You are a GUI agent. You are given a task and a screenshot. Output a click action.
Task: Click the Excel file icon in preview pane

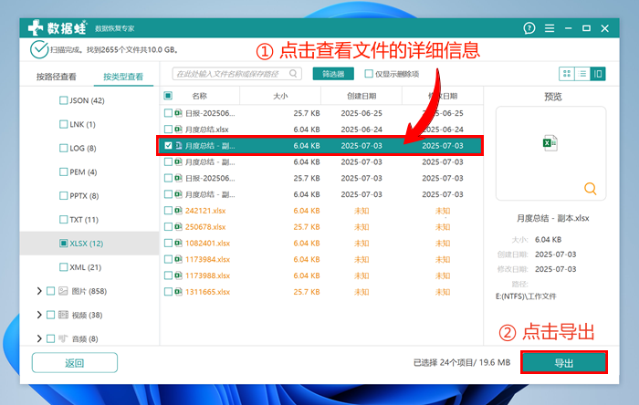click(x=550, y=143)
